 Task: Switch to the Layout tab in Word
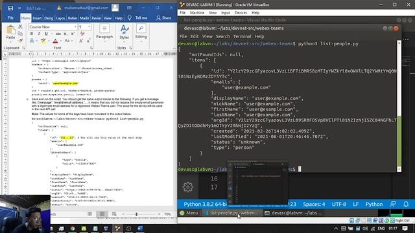pos(60,18)
